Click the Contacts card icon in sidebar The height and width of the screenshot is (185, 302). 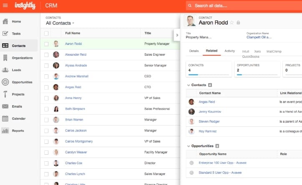point(5,45)
